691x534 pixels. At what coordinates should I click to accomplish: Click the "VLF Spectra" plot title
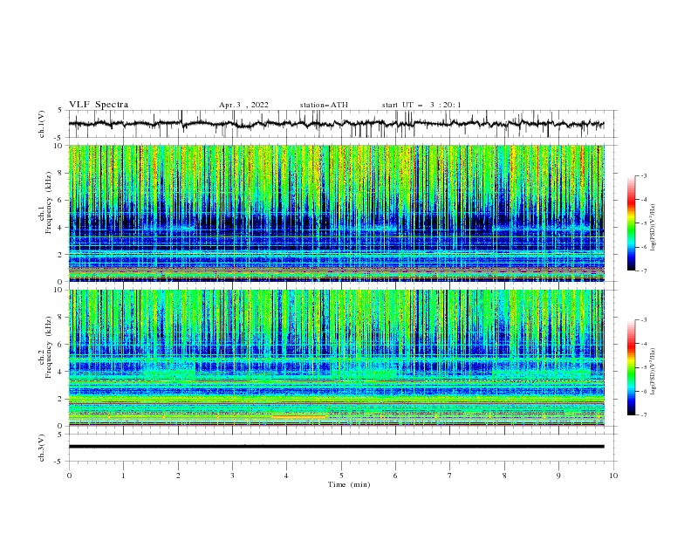pyautogui.click(x=99, y=105)
